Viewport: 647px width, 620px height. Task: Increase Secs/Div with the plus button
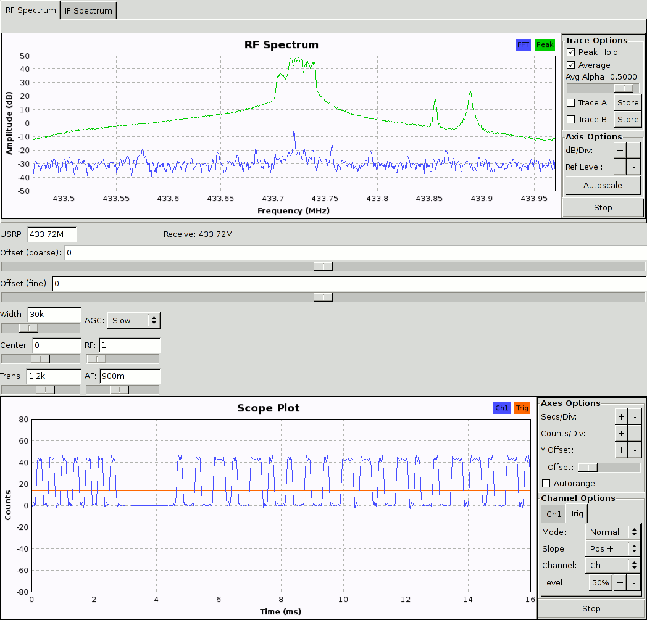[620, 416]
